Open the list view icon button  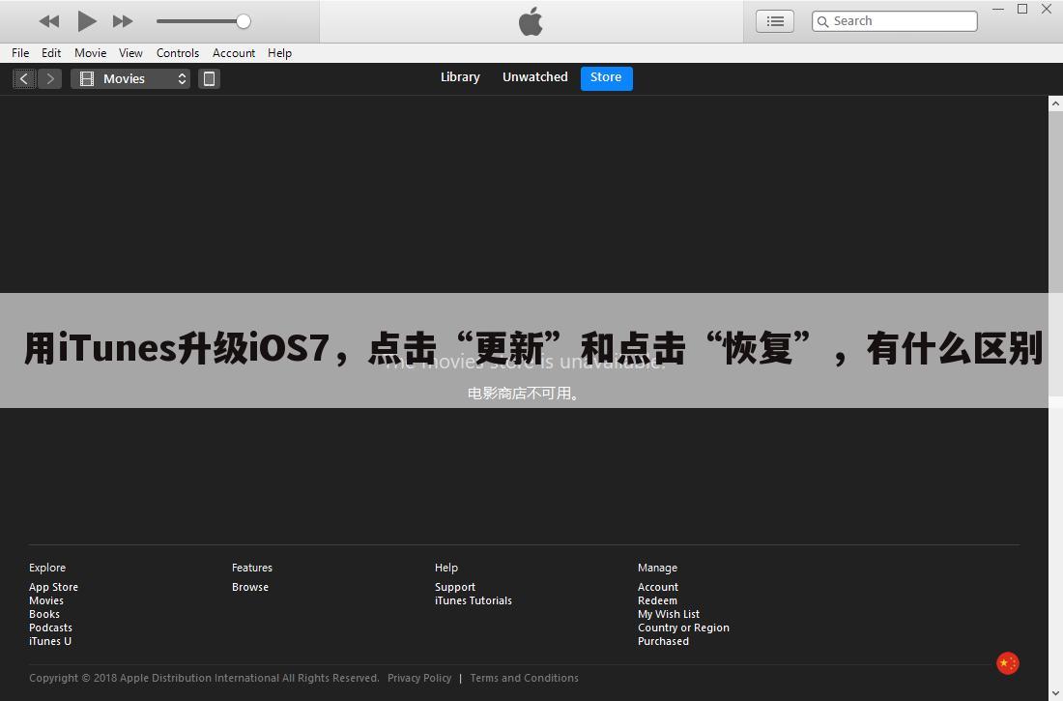tap(775, 21)
